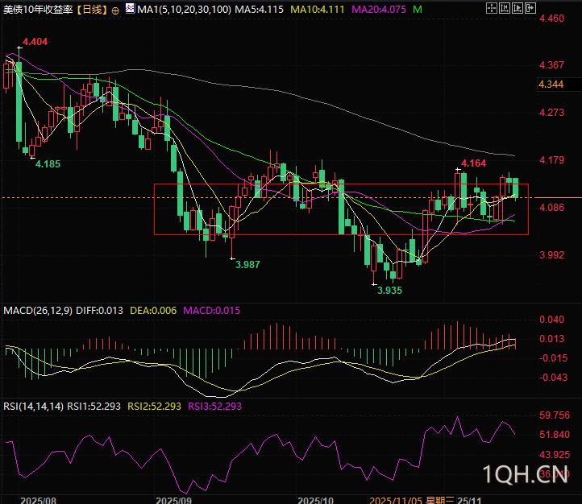Click the circle-plus icon after 日线 label
Image resolution: width=582 pixels, height=504 pixels.
click(115, 10)
